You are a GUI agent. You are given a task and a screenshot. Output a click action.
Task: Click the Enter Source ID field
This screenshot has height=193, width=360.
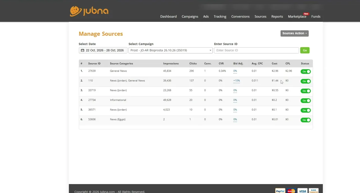(x=256, y=50)
